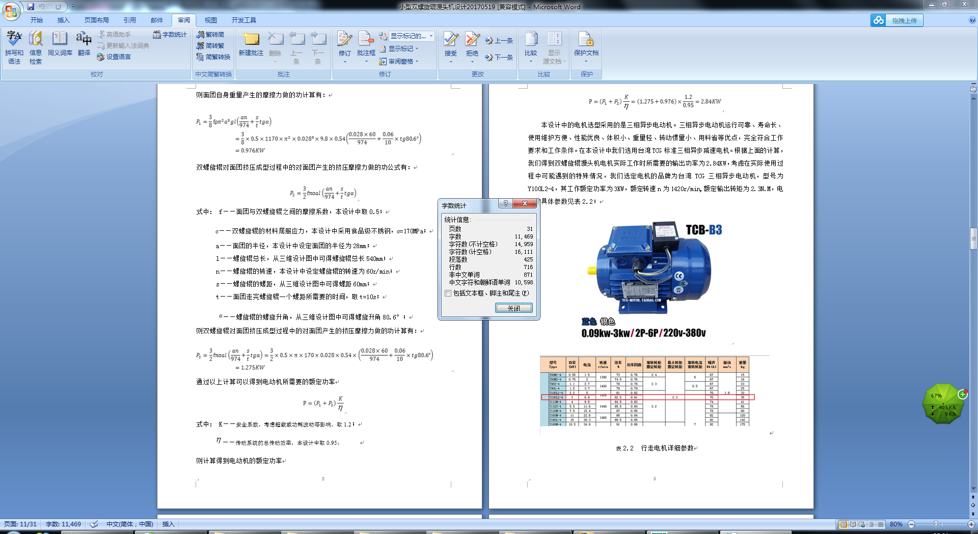The image size is (978, 534).
Task: Click page count 页面: 11/31 in status bar
Action: 20,524
